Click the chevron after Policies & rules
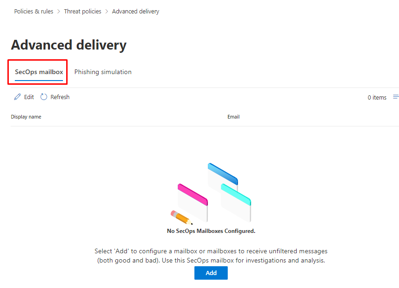Image resolution: width=399 pixels, height=288 pixels. 59,12
